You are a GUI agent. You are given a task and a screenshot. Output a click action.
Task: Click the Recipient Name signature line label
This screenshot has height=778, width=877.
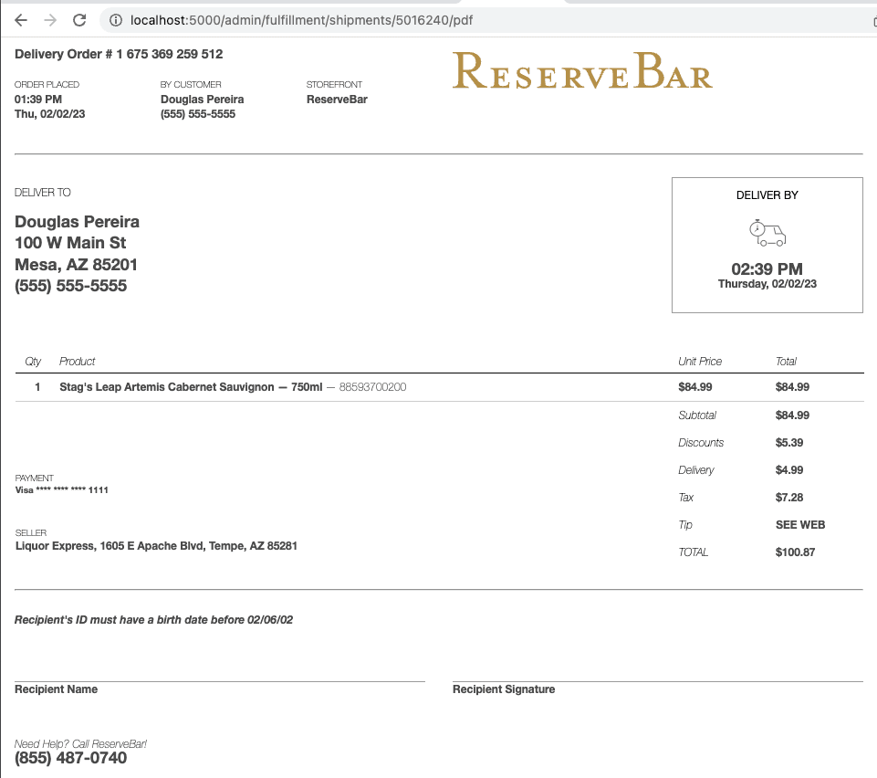point(56,689)
